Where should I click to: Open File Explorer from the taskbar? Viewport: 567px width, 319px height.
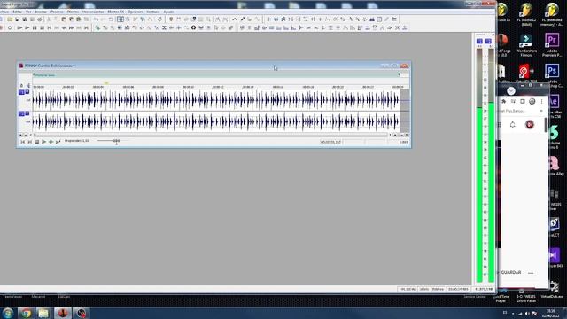[x=43, y=313]
